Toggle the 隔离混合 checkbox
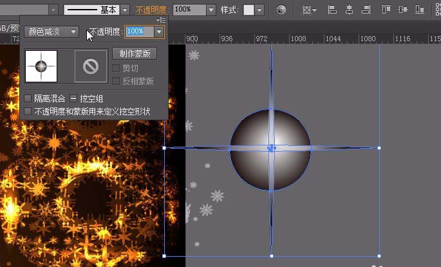The image size is (441, 267). (28, 98)
